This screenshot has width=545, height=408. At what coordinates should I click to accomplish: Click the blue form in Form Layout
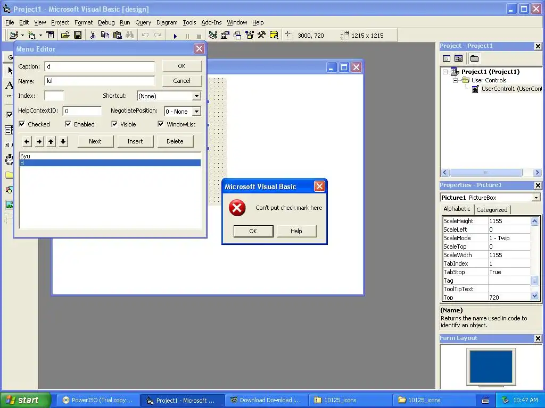[491, 367]
